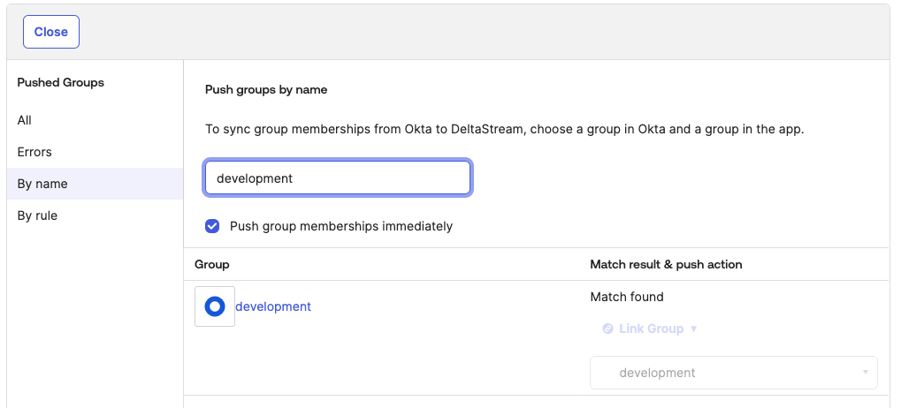Show All pushed groups
Screen dimensions: 901x408
pos(25,120)
